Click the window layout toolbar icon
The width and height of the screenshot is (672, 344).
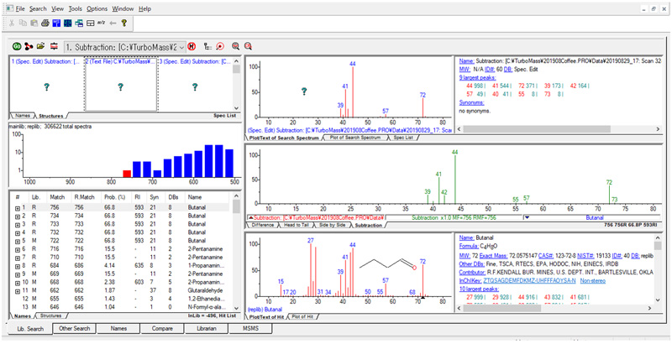pos(91,23)
